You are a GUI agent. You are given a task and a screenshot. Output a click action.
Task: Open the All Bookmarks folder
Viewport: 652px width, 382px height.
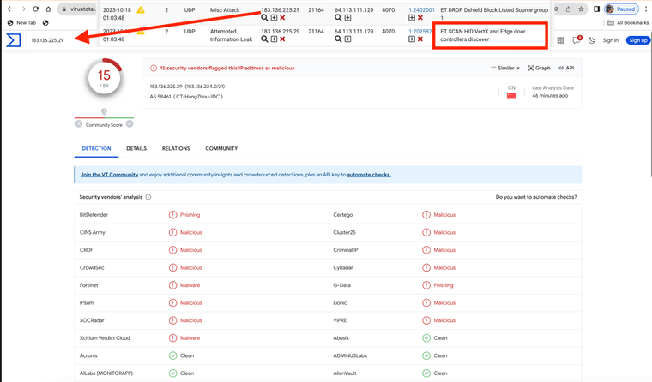click(628, 23)
